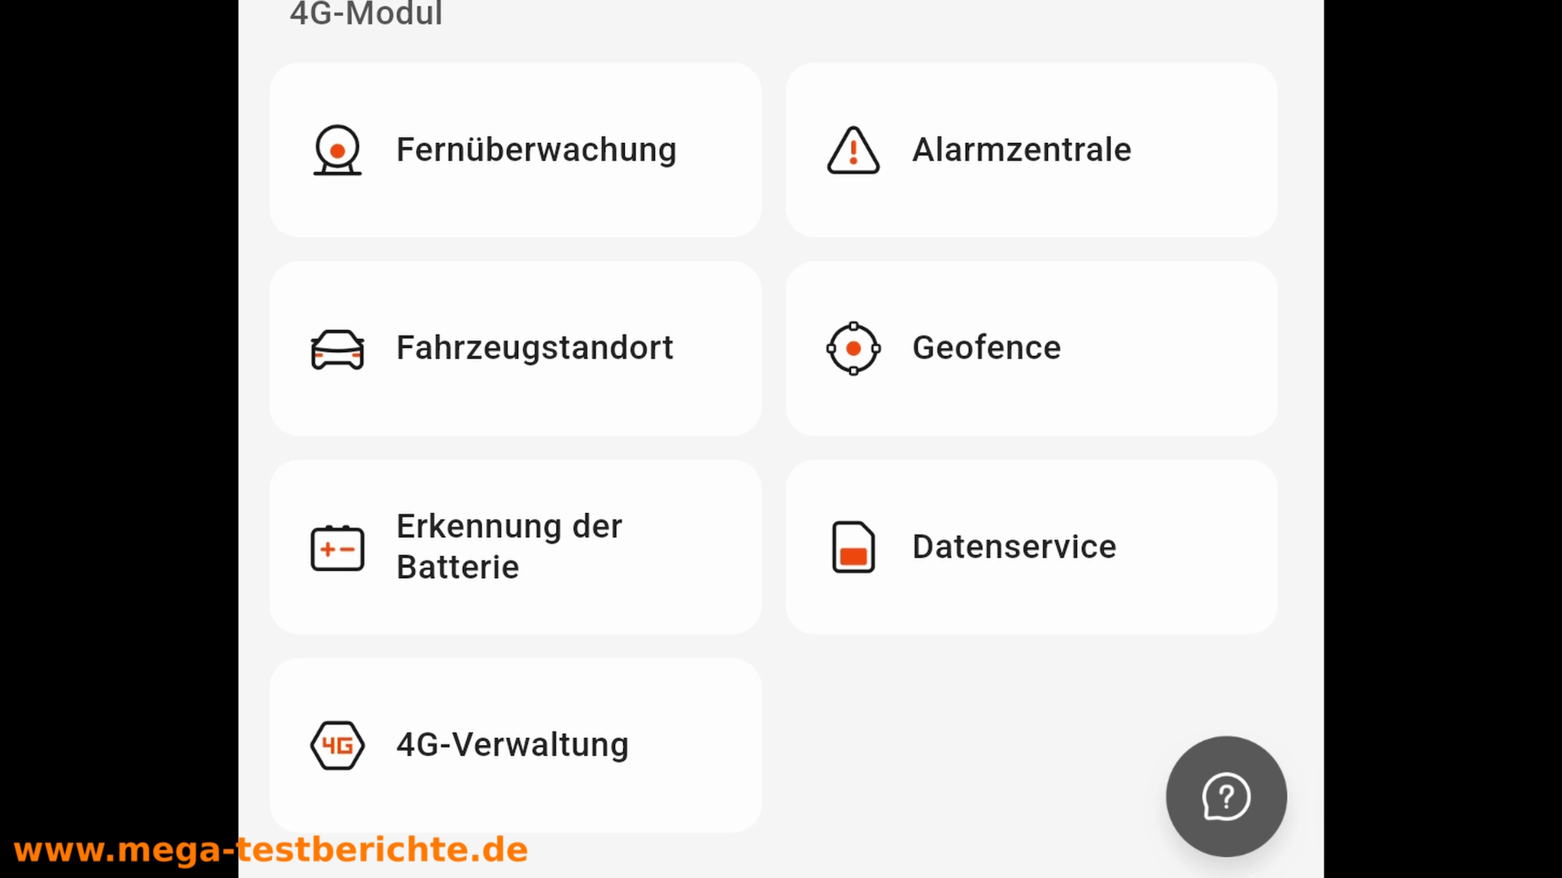Screen dimensions: 1562x878
Task: Open the 4G-Verwaltung text label
Action: (512, 745)
